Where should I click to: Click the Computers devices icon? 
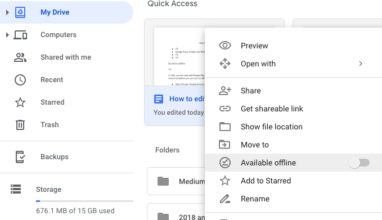pyautogui.click(x=20, y=35)
